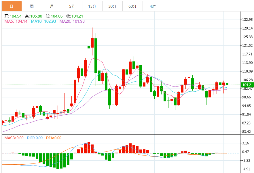Click the MA5: 104.14 label
This screenshot has width=254, height=173.
point(16,21)
